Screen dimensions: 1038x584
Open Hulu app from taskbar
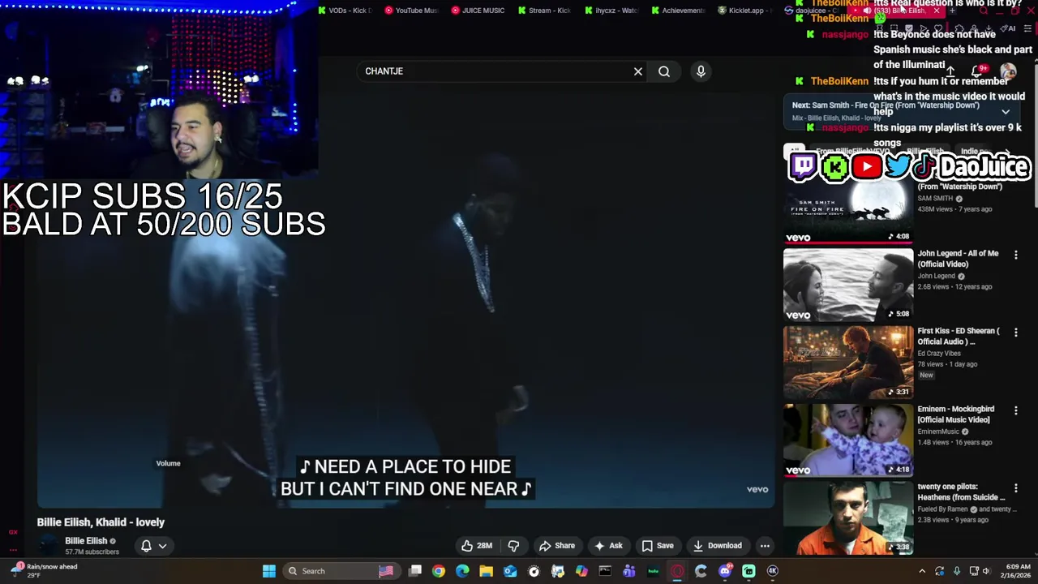click(x=653, y=571)
